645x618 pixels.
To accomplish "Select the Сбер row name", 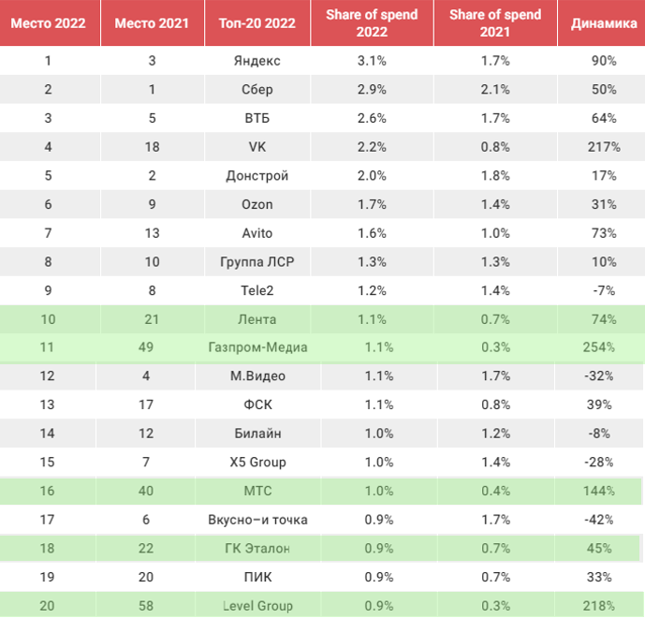I will click(257, 90).
